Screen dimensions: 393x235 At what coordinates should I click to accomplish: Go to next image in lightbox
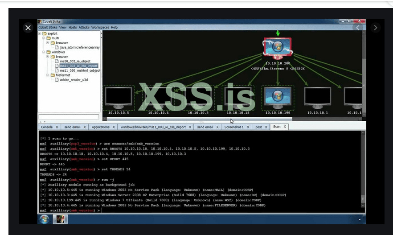click(x=376, y=28)
